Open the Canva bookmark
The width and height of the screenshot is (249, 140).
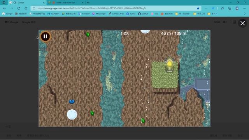click(131, 14)
